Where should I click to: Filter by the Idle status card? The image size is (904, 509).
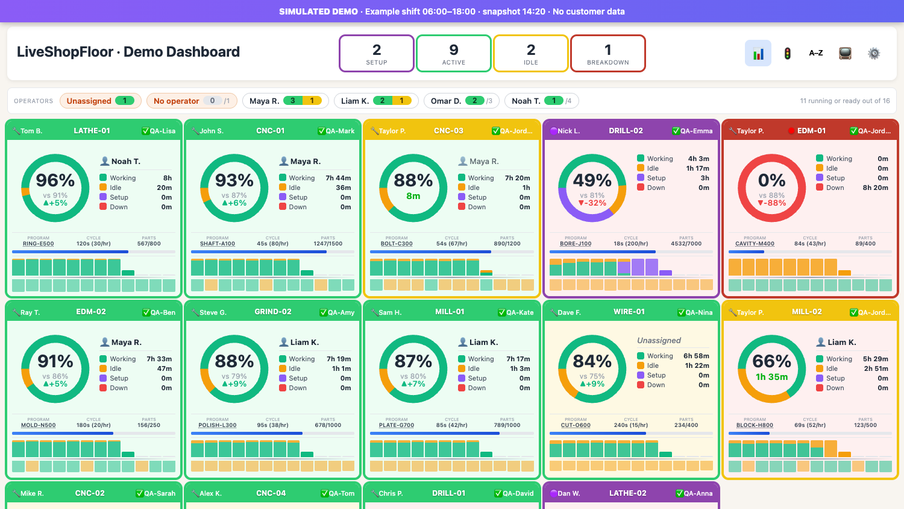pos(531,53)
